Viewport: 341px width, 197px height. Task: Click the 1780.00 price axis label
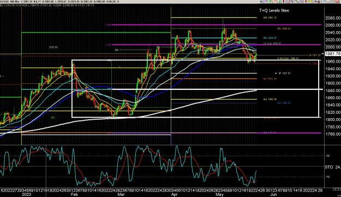click(x=333, y=126)
